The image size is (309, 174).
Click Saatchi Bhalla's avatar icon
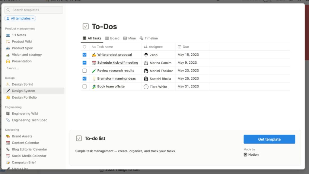146,79
